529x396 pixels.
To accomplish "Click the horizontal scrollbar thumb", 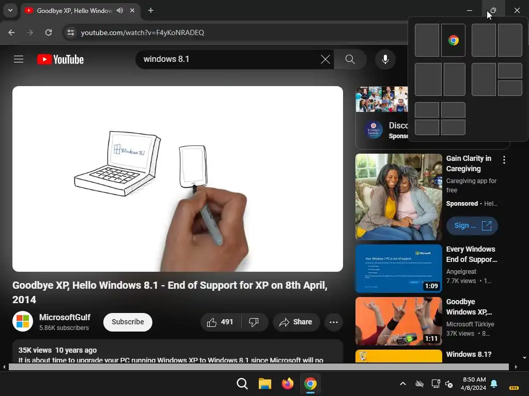I will [x=258, y=367].
